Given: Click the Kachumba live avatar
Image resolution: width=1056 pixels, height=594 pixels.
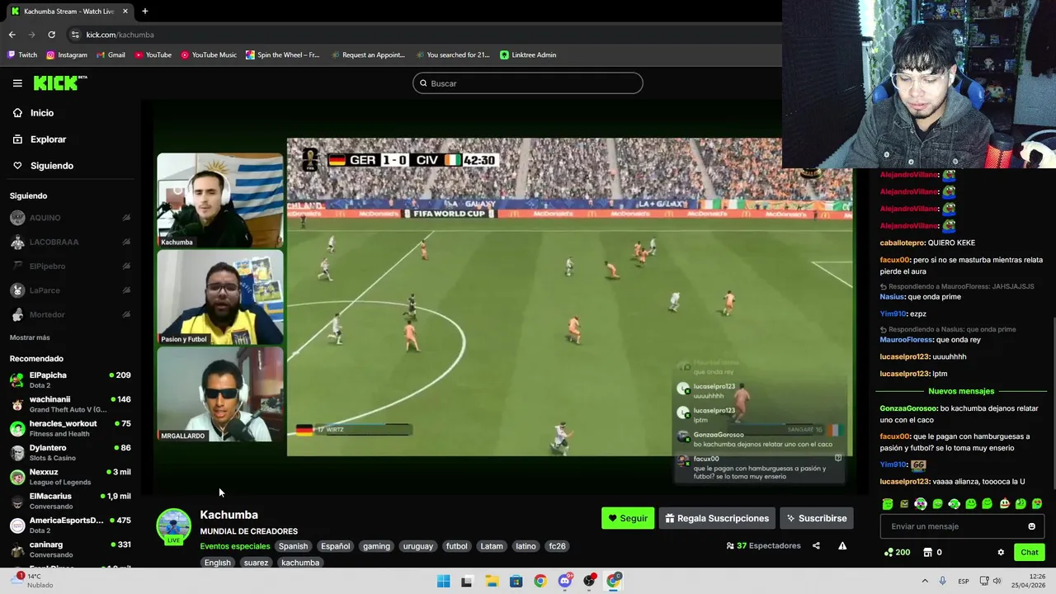Looking at the screenshot, I should tap(174, 526).
